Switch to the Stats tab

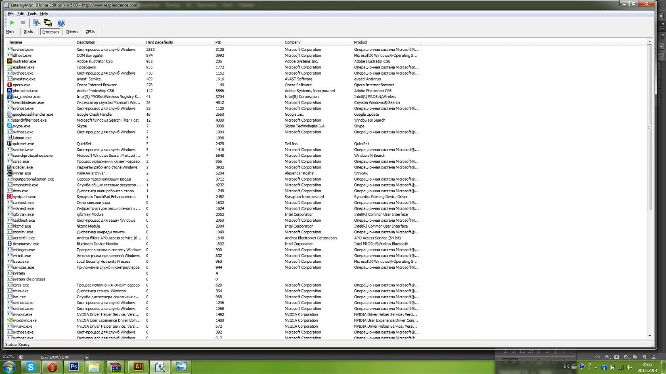(28, 31)
